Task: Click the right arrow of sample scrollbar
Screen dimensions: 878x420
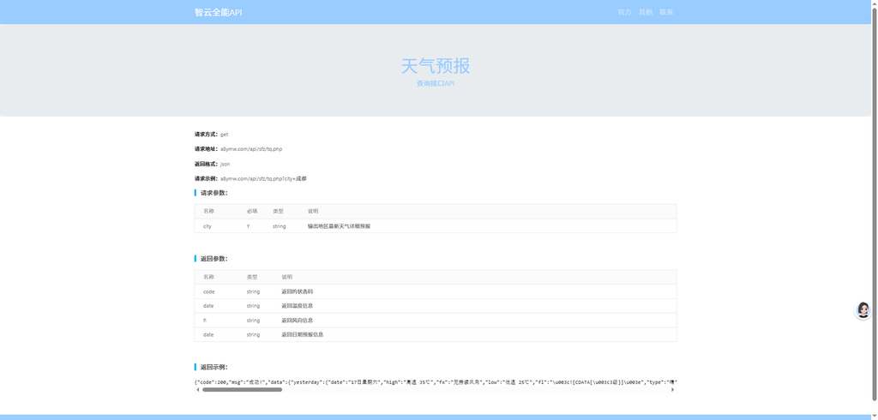Action: 673,390
